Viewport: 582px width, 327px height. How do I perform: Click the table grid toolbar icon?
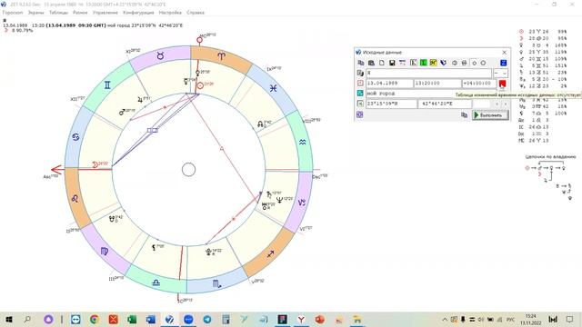click(x=402, y=63)
